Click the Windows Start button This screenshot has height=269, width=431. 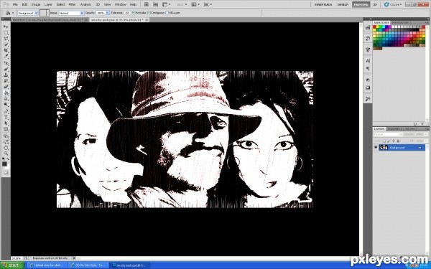(12, 265)
